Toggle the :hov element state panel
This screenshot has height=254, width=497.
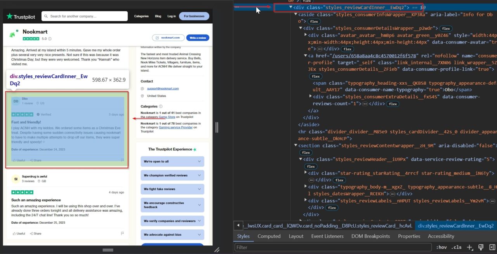click(441, 247)
